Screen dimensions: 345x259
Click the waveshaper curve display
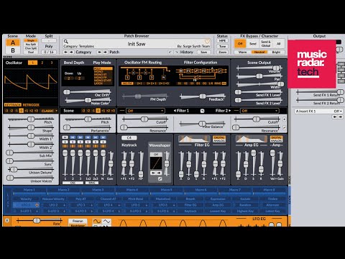pyautogui.click(x=156, y=163)
